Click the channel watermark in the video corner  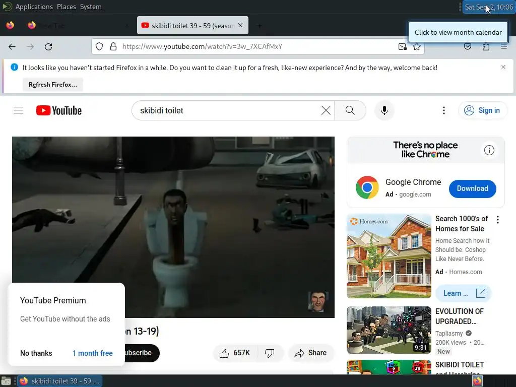click(x=317, y=301)
